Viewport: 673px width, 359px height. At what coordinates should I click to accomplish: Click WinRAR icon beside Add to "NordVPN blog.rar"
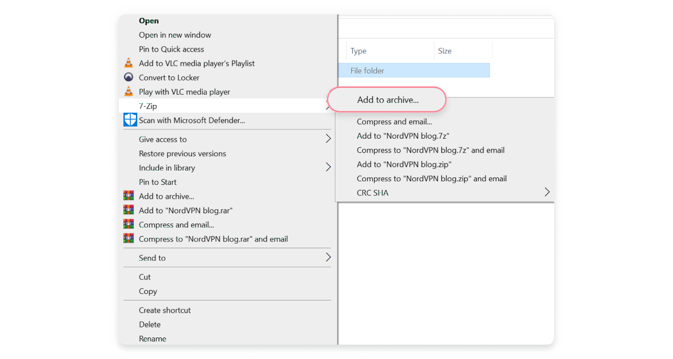pos(129,210)
